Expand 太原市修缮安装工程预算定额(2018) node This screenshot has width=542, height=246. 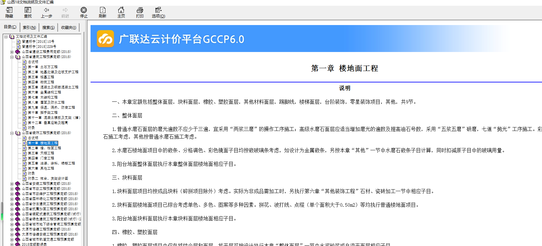click(12, 234)
